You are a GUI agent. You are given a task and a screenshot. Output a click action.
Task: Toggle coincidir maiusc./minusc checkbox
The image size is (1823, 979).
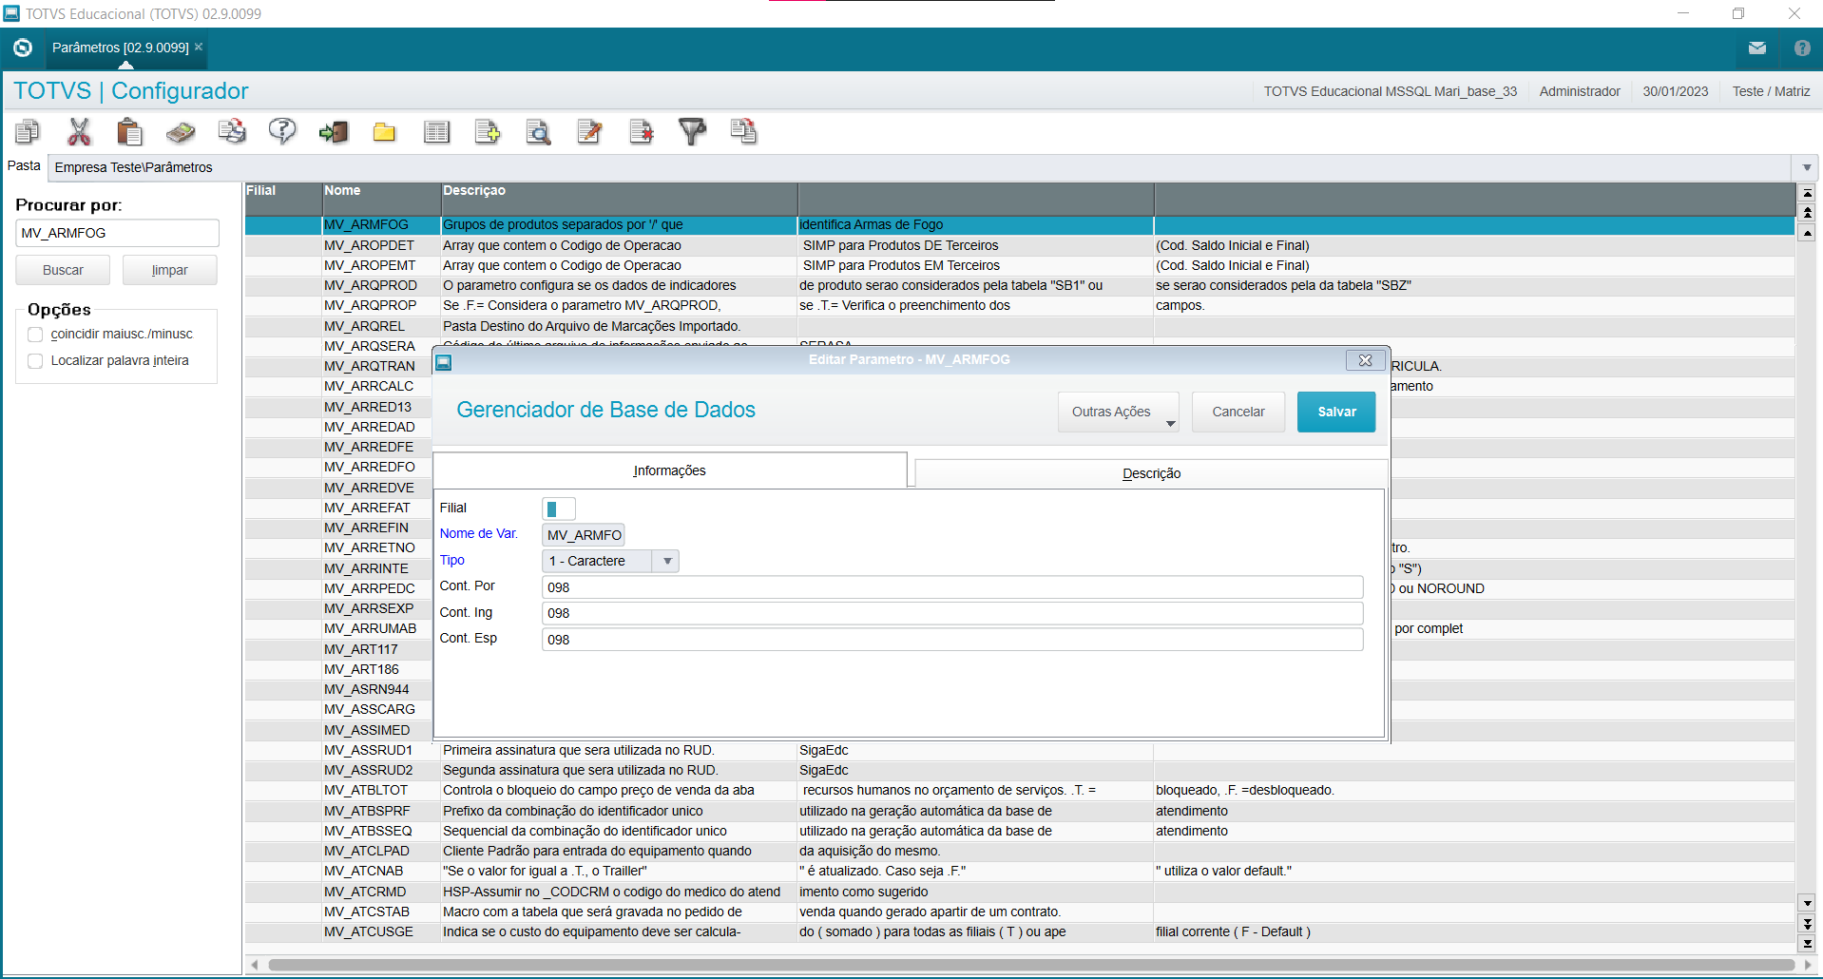click(x=36, y=335)
